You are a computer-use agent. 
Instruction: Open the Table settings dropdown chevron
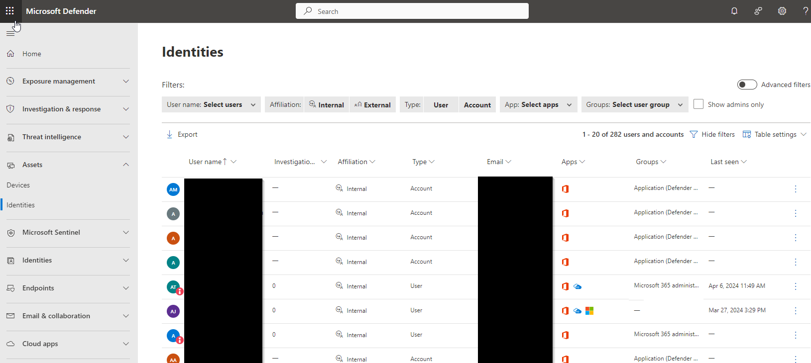[804, 134]
